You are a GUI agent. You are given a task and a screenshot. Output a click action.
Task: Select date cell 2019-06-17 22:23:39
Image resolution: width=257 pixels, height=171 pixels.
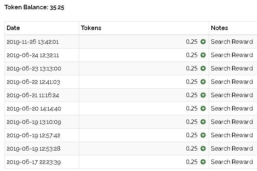[x=33, y=162]
